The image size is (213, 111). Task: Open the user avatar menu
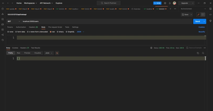(175, 3)
